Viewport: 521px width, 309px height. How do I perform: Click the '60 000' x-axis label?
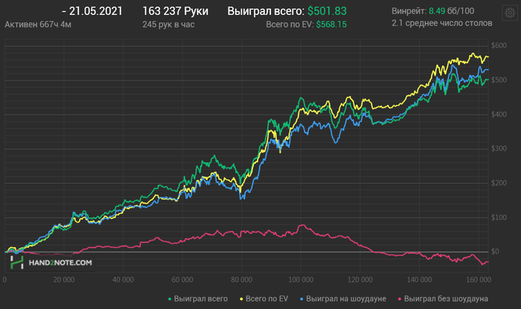(182, 280)
